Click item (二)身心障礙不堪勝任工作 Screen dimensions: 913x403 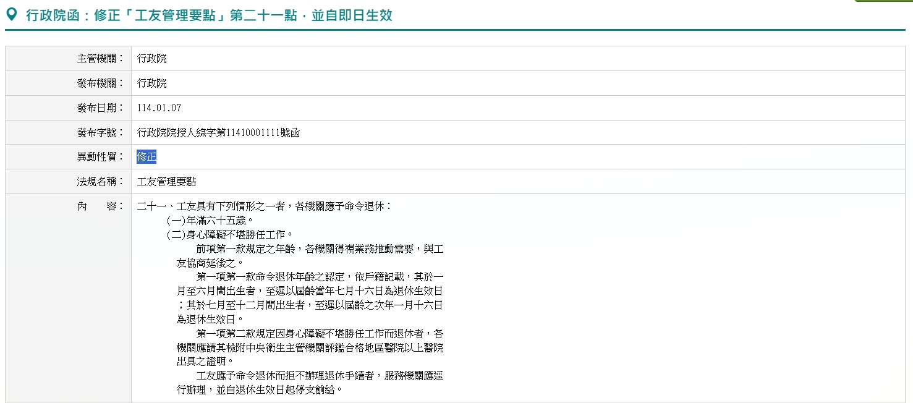(x=230, y=234)
